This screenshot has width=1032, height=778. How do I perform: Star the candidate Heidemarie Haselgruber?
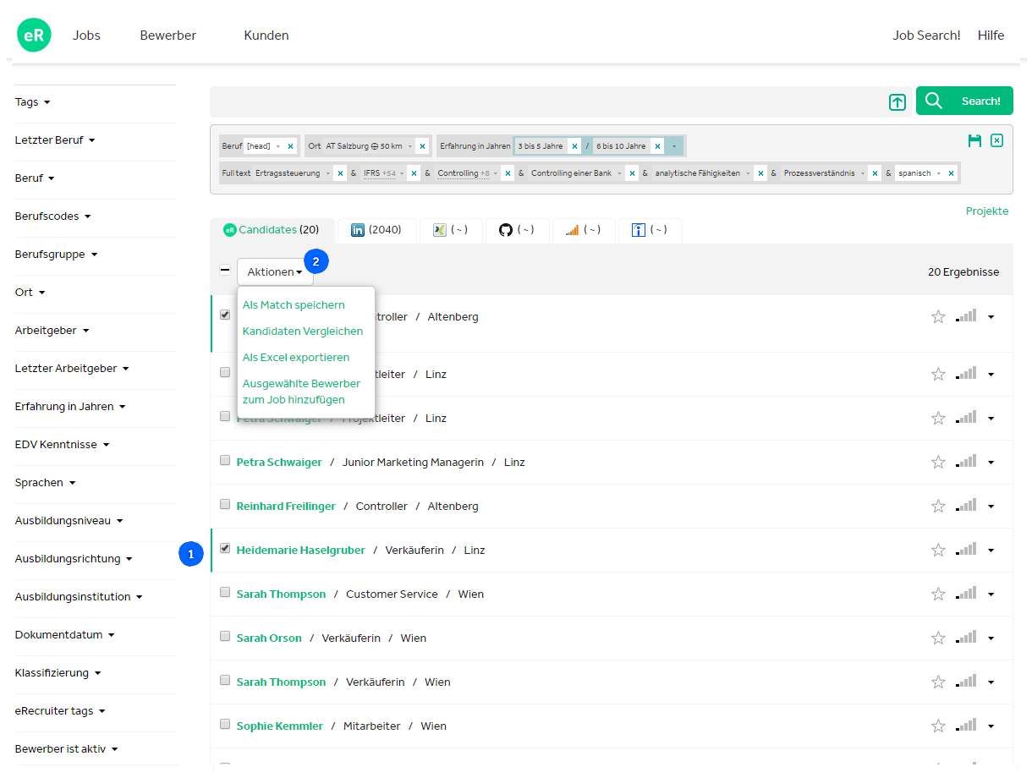pyautogui.click(x=938, y=551)
